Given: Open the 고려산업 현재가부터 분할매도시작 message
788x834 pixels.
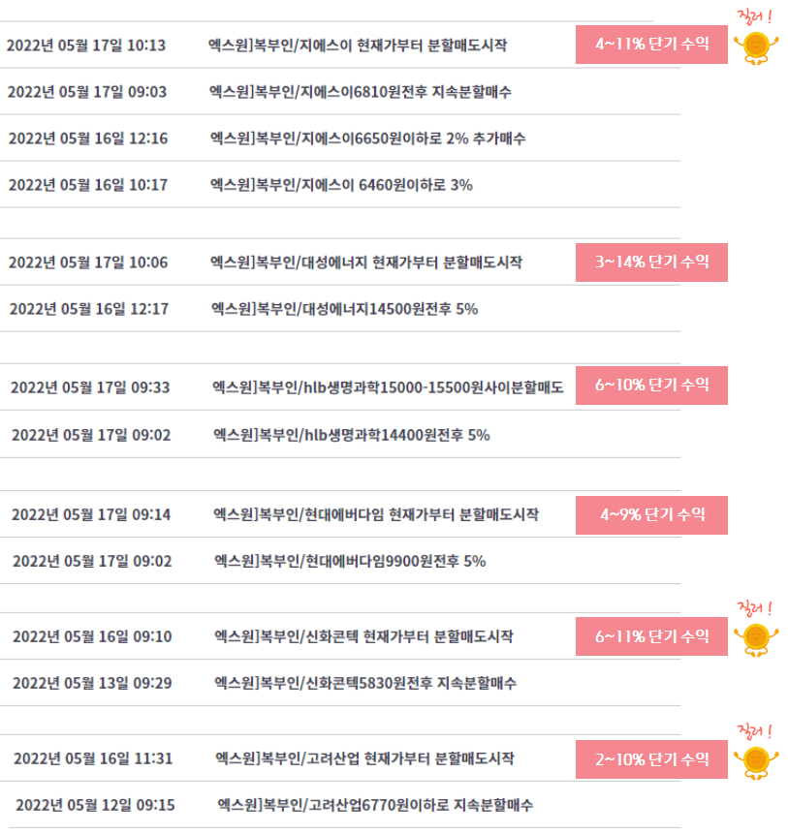Looking at the screenshot, I should tap(365, 758).
